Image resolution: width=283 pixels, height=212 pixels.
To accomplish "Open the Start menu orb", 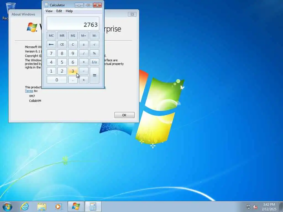I will tap(7, 206).
